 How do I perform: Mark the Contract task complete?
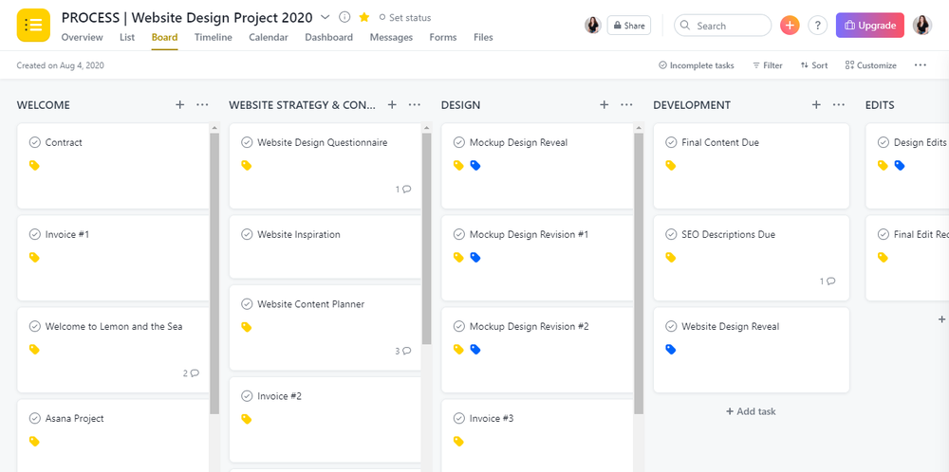pos(34,142)
